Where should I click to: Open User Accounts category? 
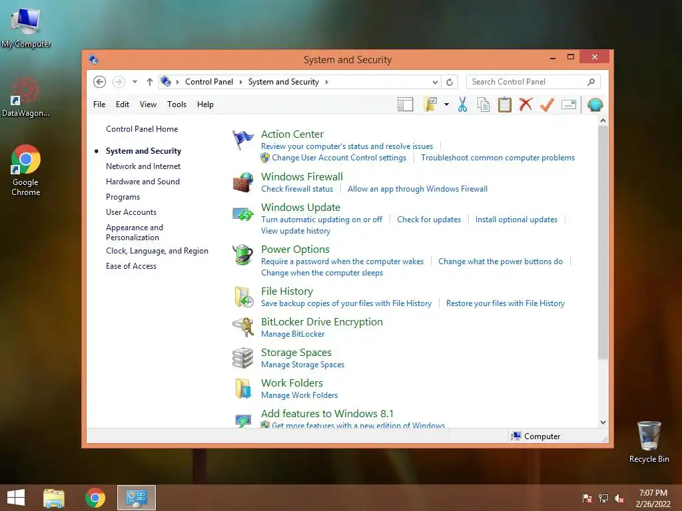pos(131,212)
